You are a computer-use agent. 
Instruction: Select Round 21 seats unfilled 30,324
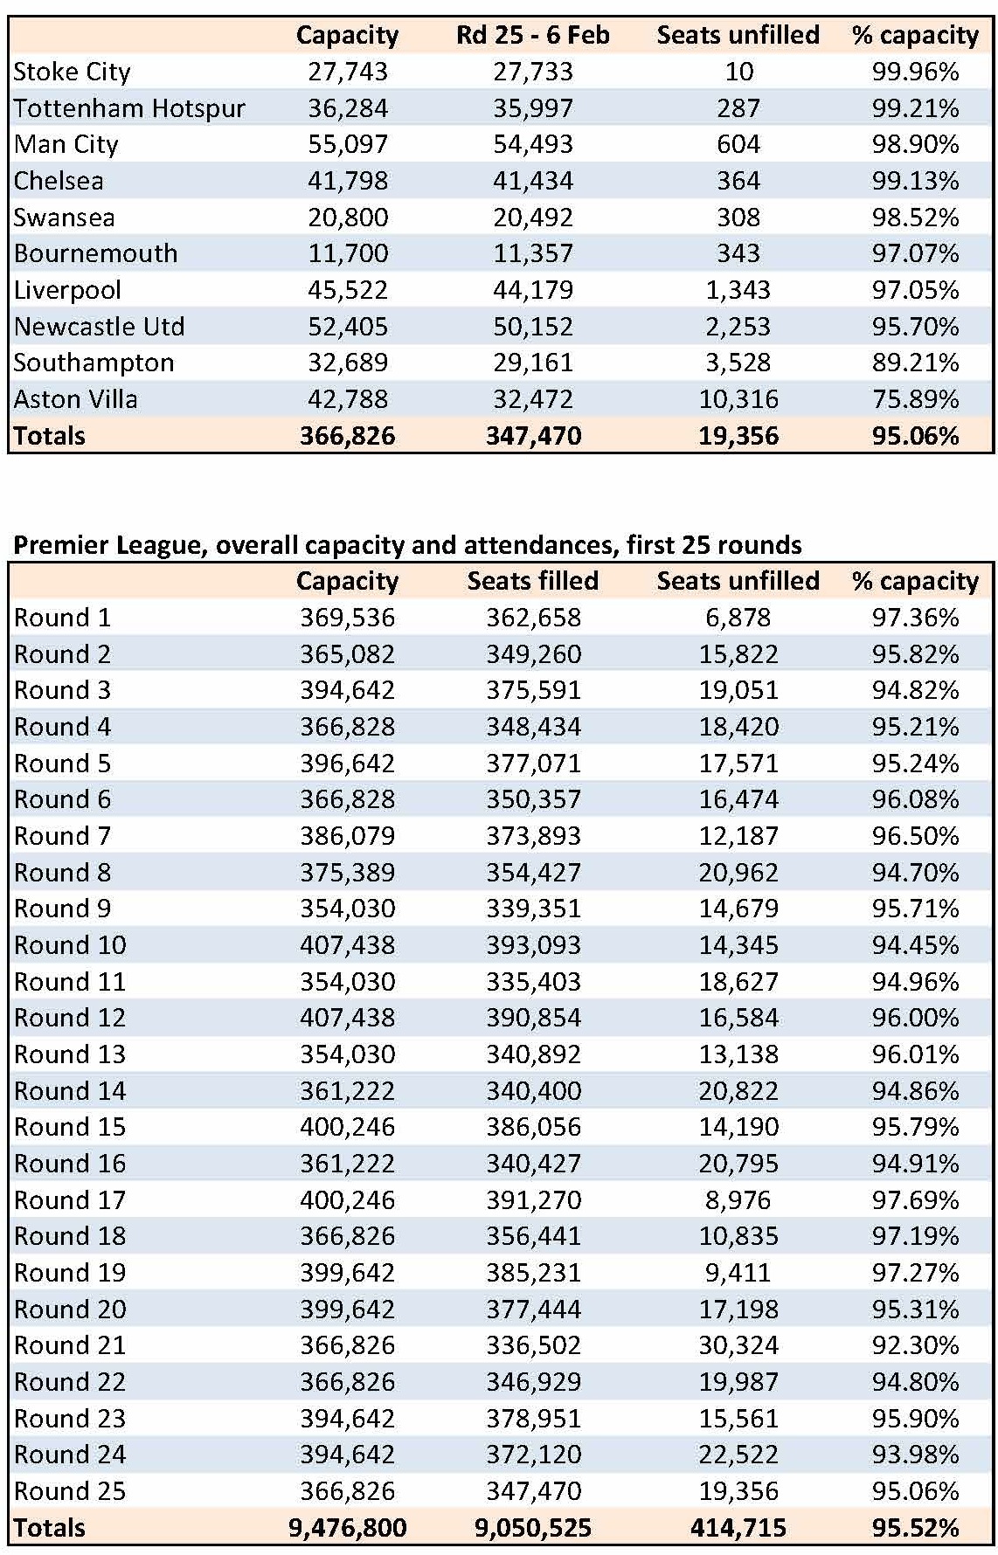[x=738, y=1345]
